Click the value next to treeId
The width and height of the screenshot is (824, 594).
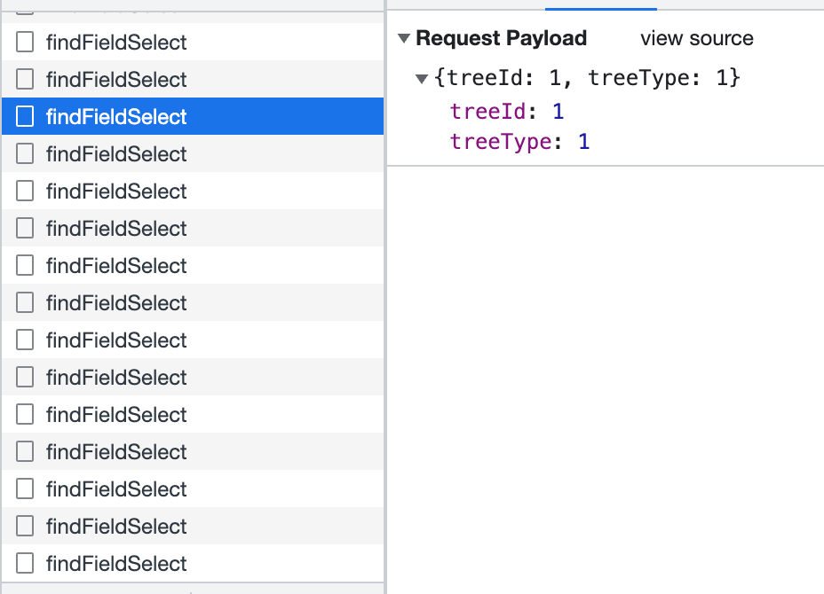click(x=559, y=111)
